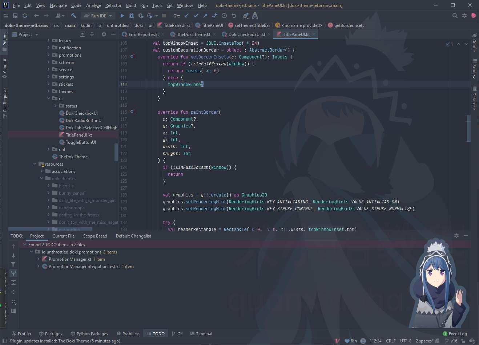Switch to DokiCheckboxUI.kt editor tab
479x345 pixels.
246,34
